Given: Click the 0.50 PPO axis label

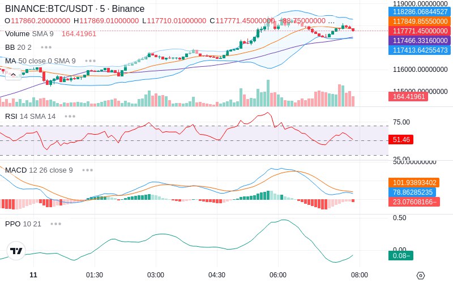Looking at the screenshot, I should coord(400,218).
